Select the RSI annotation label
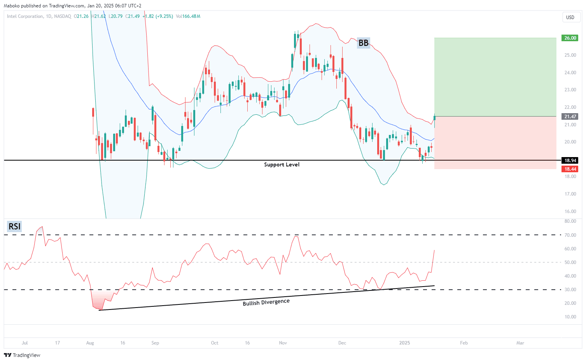586x362 pixels. [x=14, y=226]
